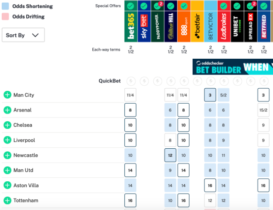Click the Unibet bookmaker logo
273x210 pixels.
click(x=237, y=27)
